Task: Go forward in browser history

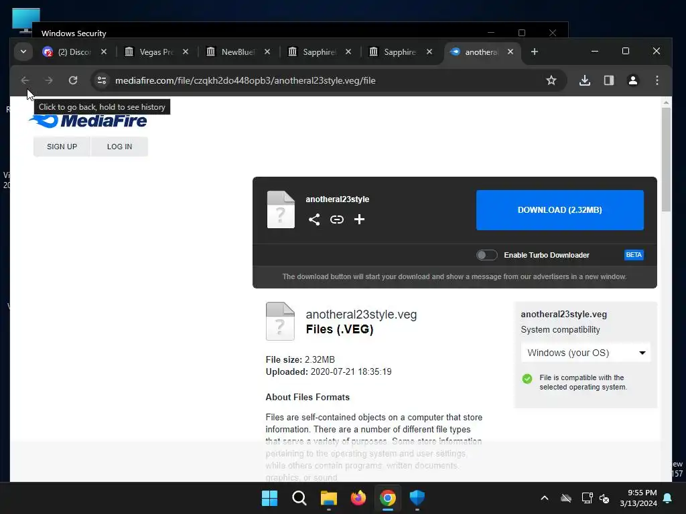Action: click(x=49, y=80)
